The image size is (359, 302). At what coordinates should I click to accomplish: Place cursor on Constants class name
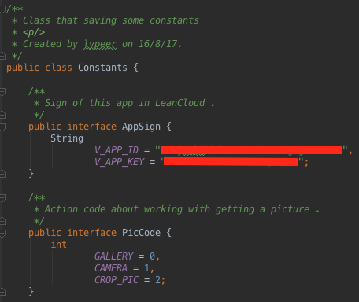click(x=102, y=68)
